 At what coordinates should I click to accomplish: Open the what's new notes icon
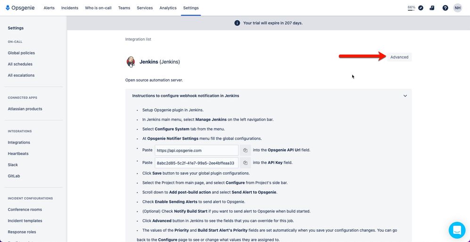432,8
